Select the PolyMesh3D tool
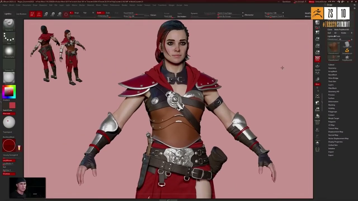 point(347,58)
